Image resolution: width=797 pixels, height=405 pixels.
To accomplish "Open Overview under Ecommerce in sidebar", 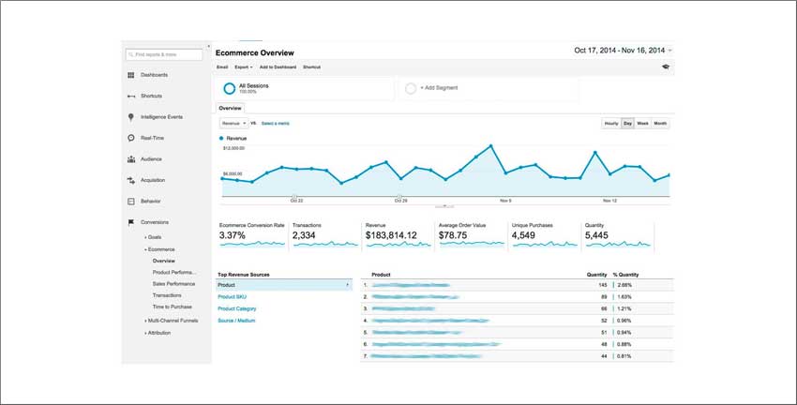I will click(164, 261).
